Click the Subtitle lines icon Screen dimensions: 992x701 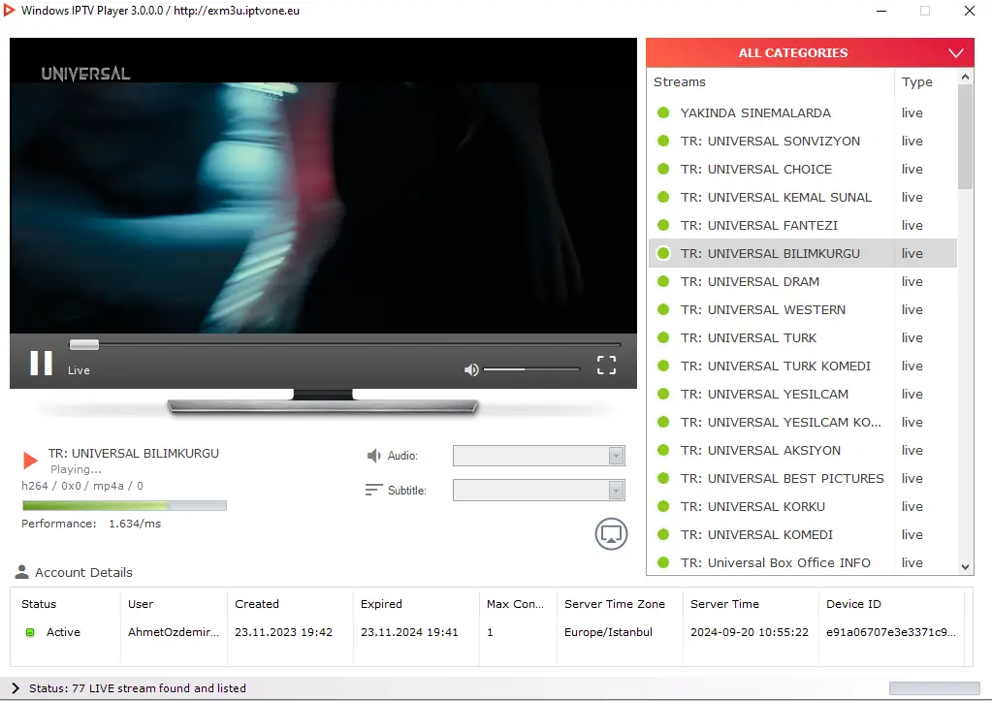point(374,490)
